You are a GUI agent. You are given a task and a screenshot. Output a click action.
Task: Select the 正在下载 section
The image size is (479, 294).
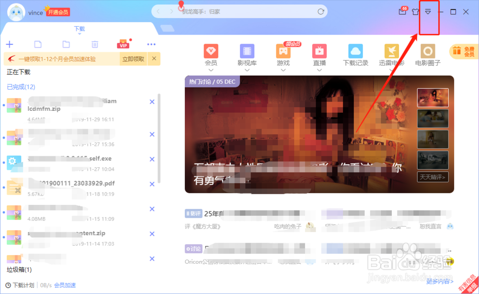(19, 72)
